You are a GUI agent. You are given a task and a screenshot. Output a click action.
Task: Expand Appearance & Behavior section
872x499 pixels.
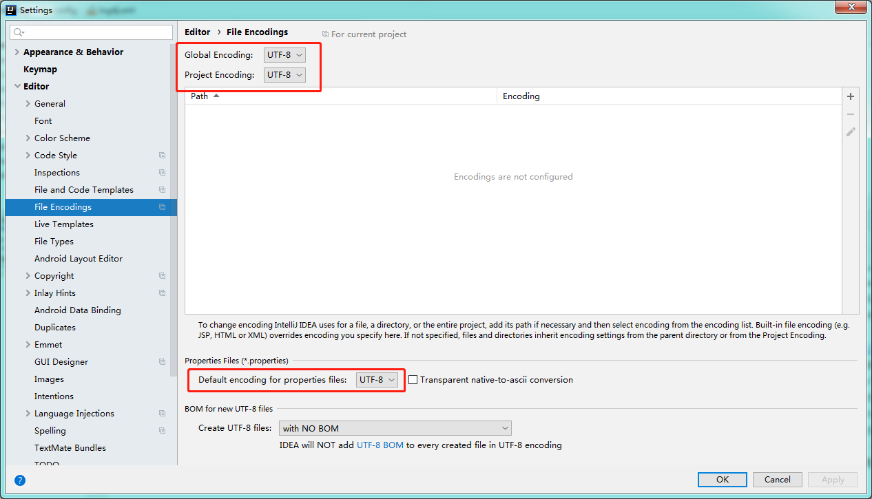pyautogui.click(x=17, y=52)
